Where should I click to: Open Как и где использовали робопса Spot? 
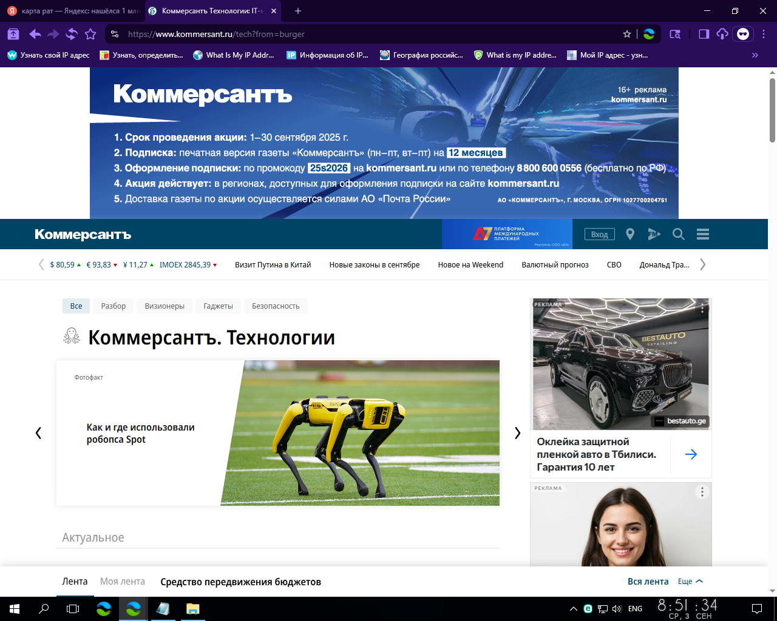pyautogui.click(x=140, y=433)
